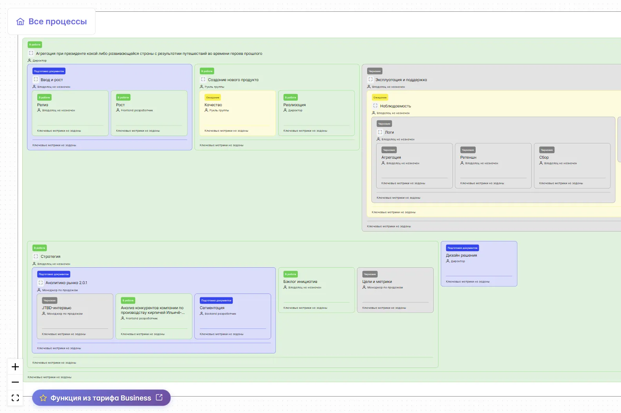Viewport: 621px width, 413px height.
Task: Expand the Наблюдаемость group via its icon
Action: [x=375, y=106]
